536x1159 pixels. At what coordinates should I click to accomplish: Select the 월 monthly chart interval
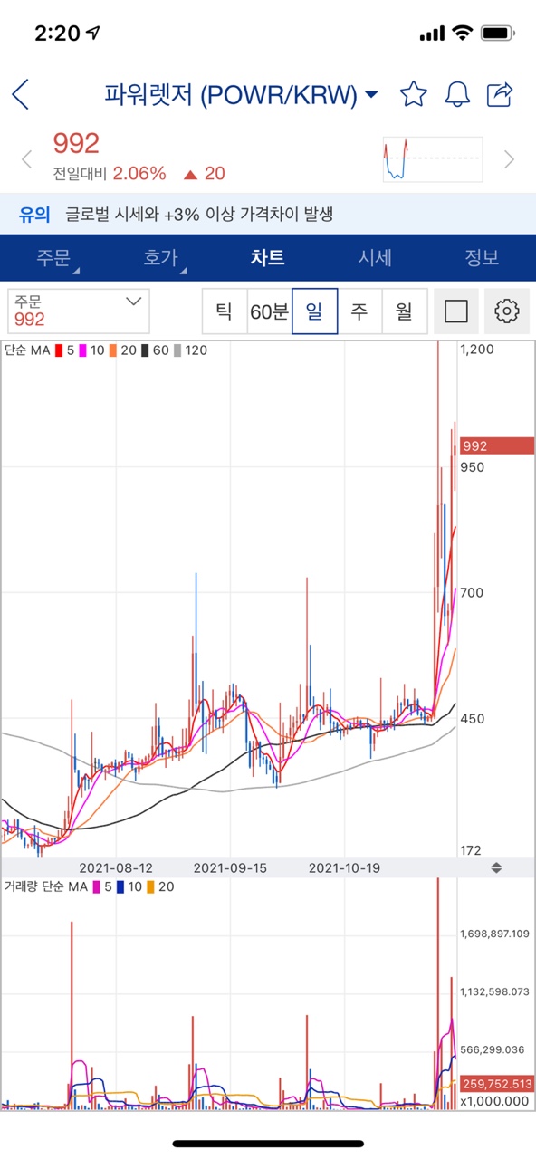(x=404, y=312)
